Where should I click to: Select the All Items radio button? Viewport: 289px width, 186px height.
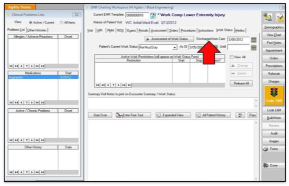(61, 22)
